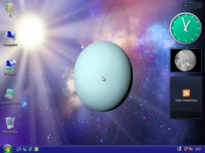The image size is (205, 153).
Task: Launch Internet Explorer from quick launch
Action: point(30,149)
